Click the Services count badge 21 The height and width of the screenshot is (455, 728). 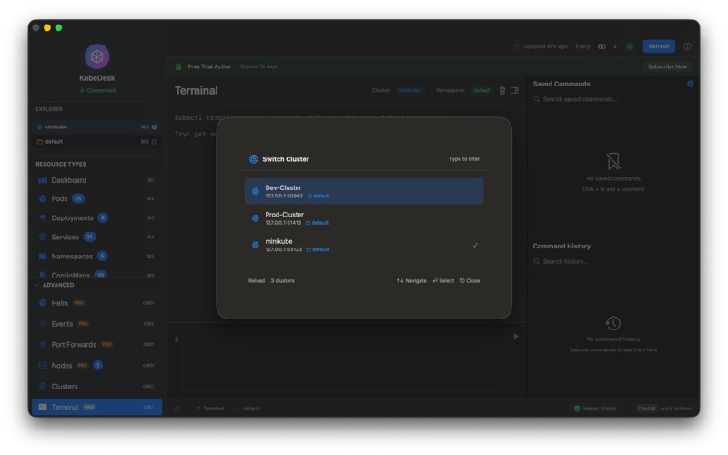point(89,238)
